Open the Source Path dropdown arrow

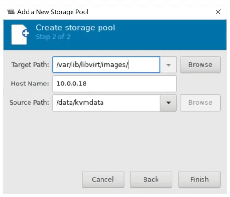[168, 103]
